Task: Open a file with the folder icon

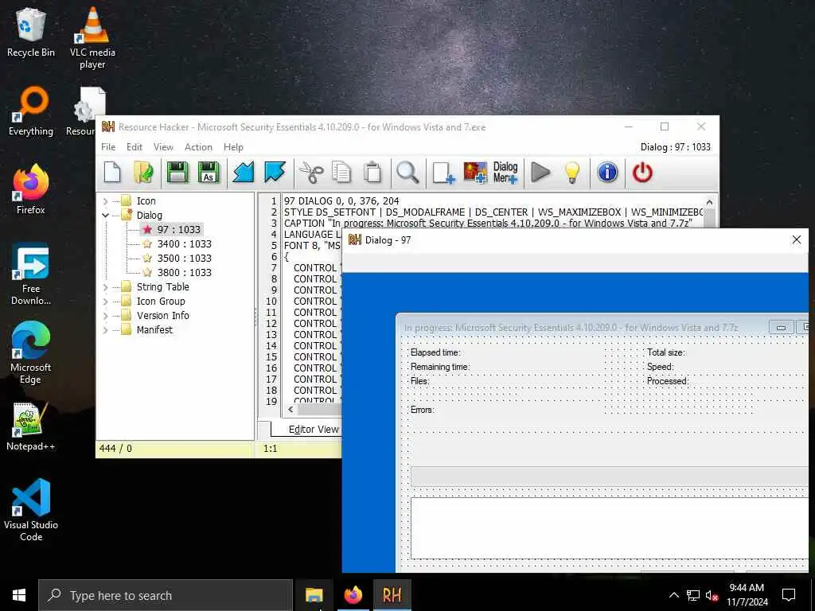Action: tap(143, 173)
